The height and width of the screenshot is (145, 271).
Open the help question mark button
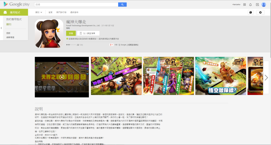pos(251,12)
